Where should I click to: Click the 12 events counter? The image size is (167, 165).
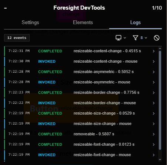coord(17,38)
